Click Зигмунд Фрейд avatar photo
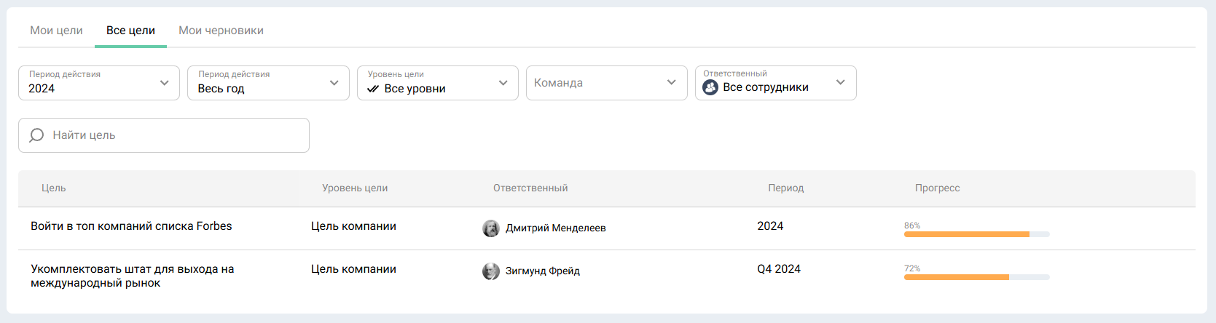The image size is (1216, 323). pos(491,271)
